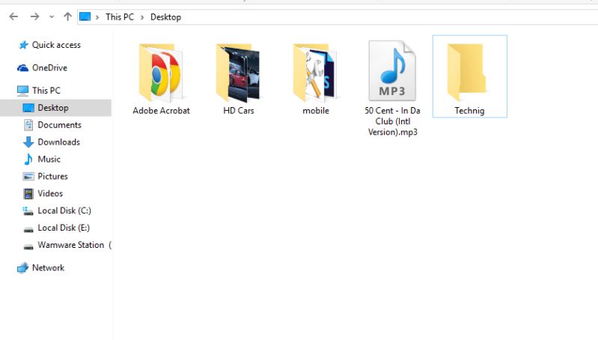The image size is (598, 340).
Task: Select the HD Cars folder icon
Action: (x=237, y=73)
